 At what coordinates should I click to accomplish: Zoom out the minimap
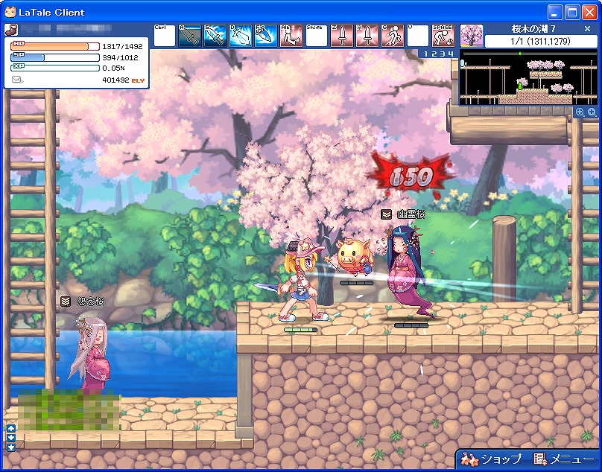click(x=580, y=112)
